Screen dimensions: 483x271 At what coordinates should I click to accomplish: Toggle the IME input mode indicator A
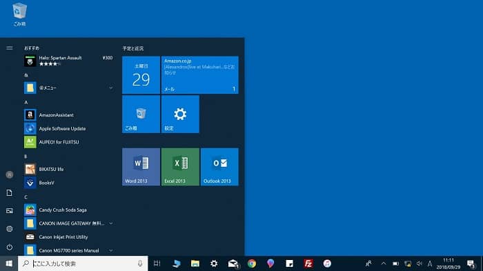click(x=430, y=263)
